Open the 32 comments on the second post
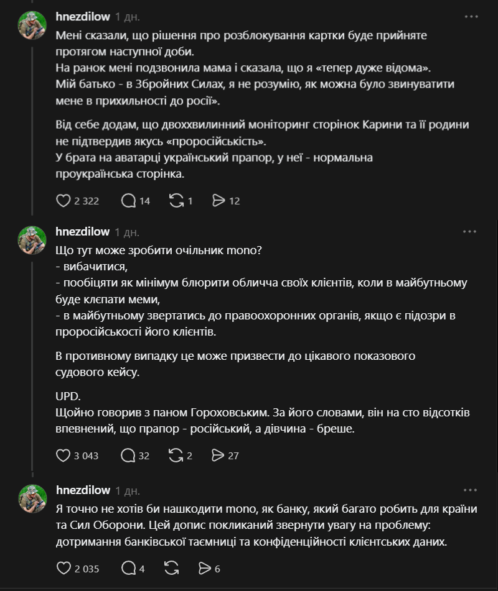Viewport: 498px width, 591px height. pyautogui.click(x=129, y=456)
